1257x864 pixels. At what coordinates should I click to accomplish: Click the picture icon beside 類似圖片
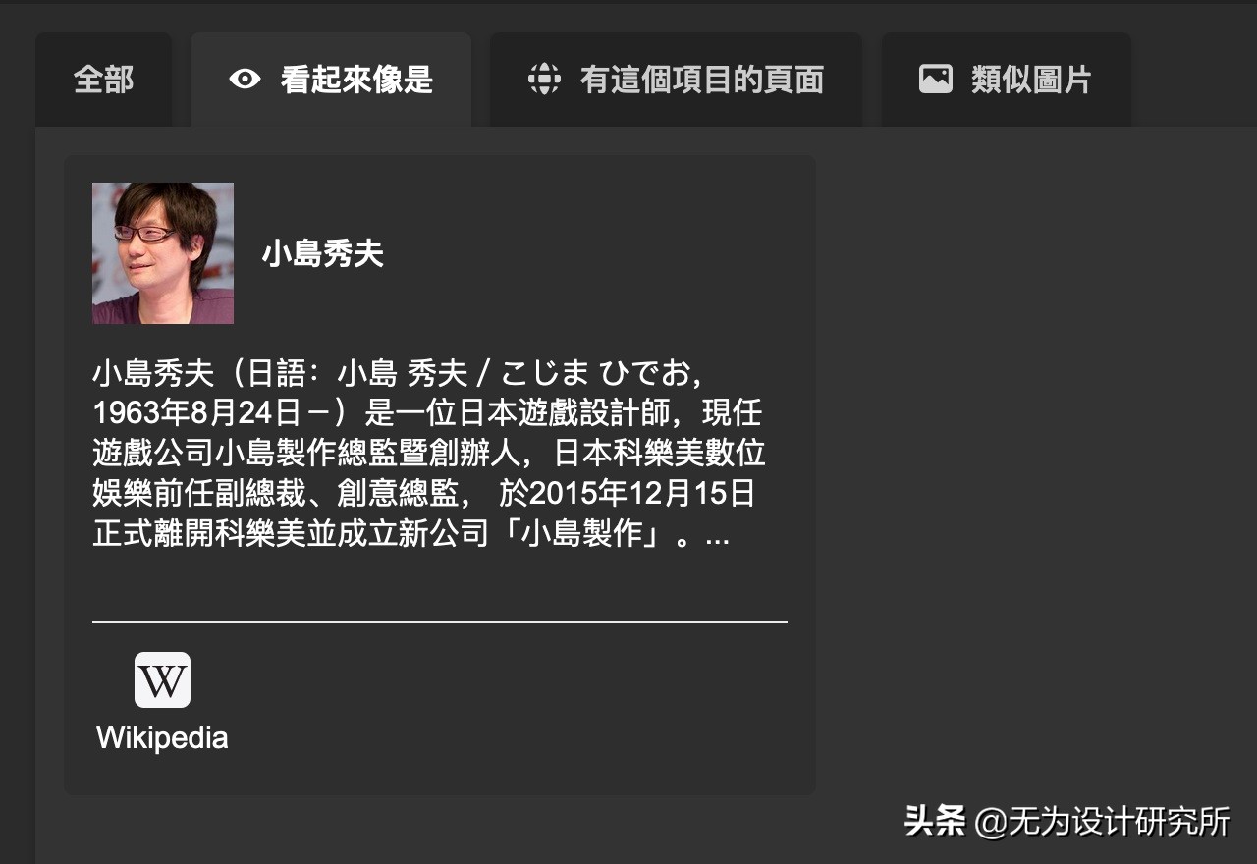935,79
